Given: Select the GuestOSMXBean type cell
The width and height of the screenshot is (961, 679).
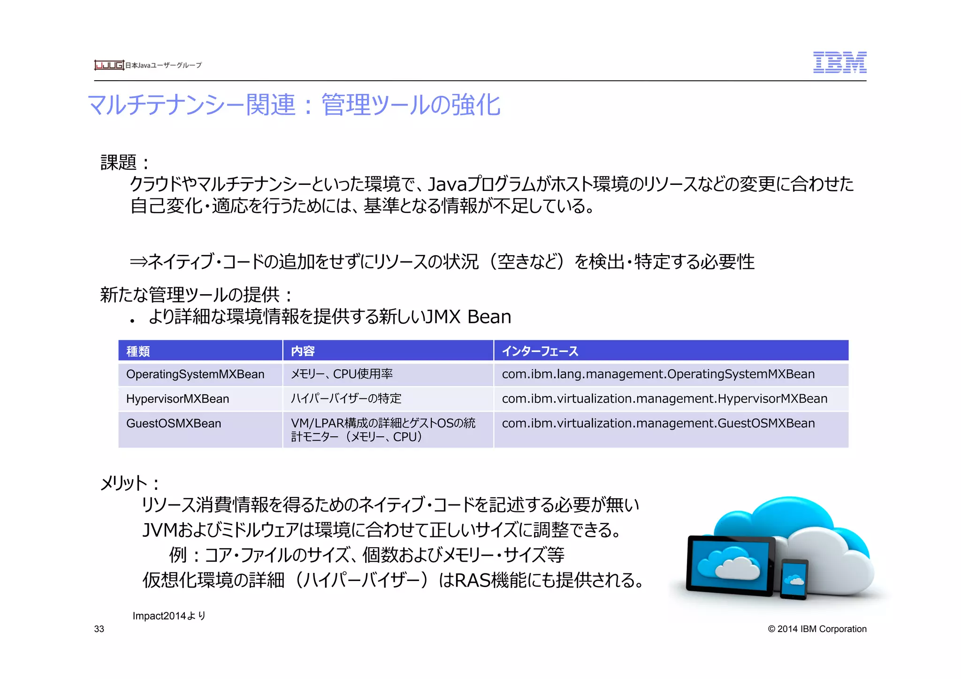Looking at the screenshot, I should (200, 430).
